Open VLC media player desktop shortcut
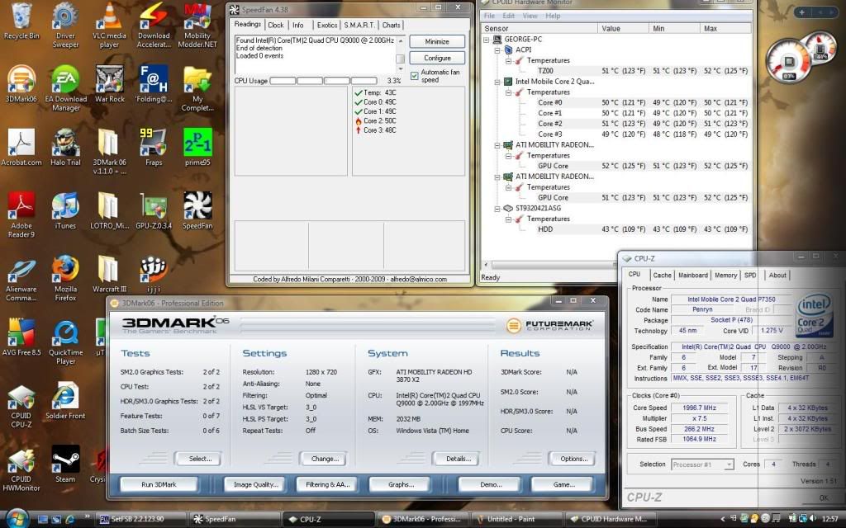Viewport: 846px width, 528px height. (x=109, y=25)
